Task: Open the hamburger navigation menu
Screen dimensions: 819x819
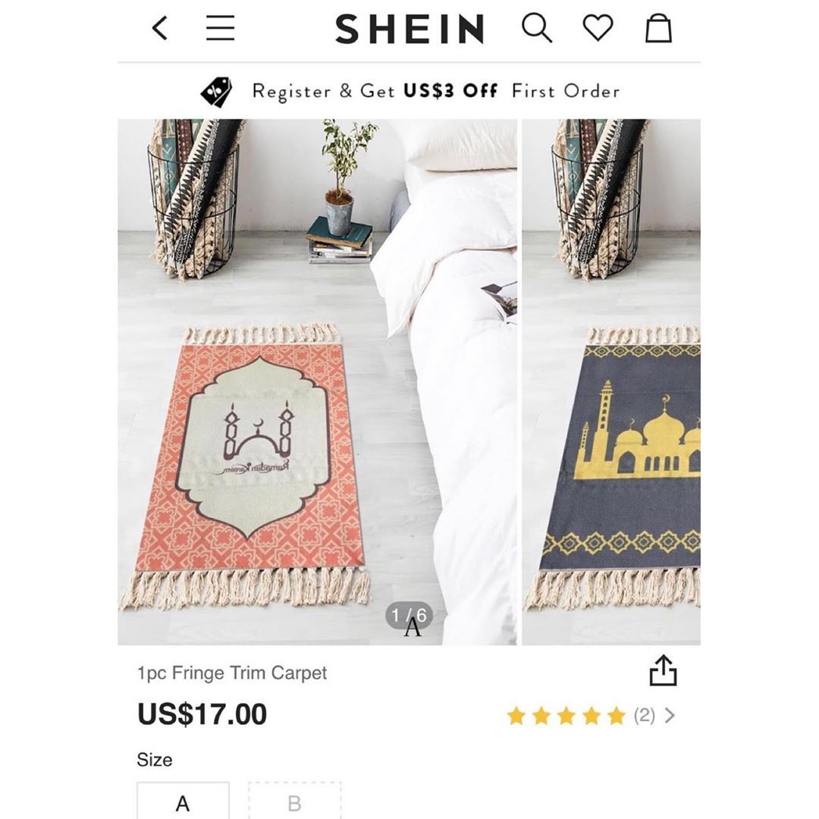Action: coord(221,29)
